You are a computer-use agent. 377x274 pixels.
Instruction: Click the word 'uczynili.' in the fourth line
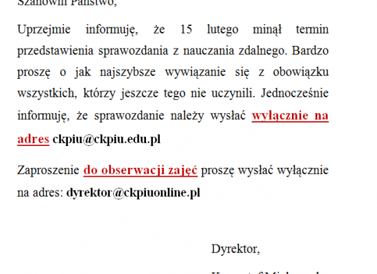[233, 93]
